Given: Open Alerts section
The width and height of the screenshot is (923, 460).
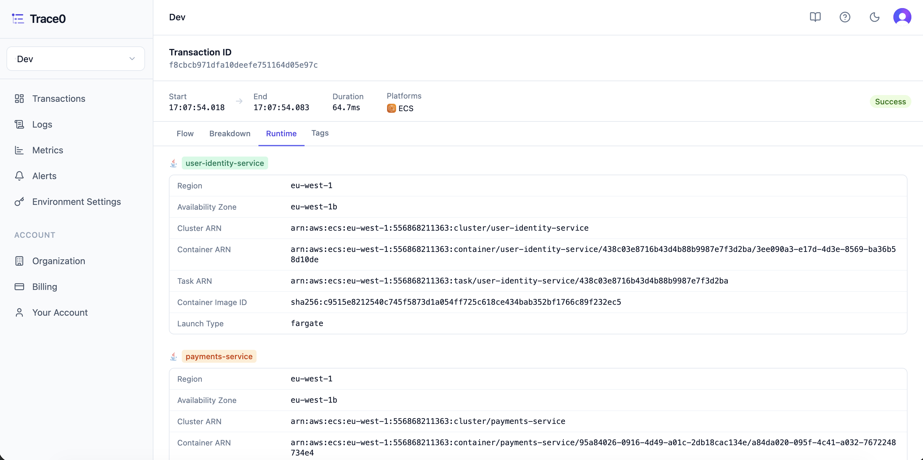Looking at the screenshot, I should tap(44, 176).
